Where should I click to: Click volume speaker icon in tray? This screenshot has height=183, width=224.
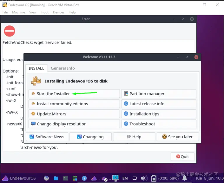coord(144,178)
